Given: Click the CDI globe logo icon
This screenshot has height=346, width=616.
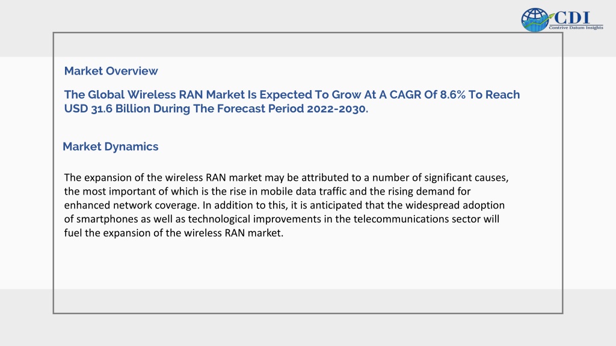Looking at the screenshot, I should 535,20.
